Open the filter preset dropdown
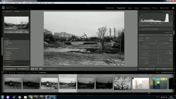Screen dimensions: 176x99 (167, 73)
